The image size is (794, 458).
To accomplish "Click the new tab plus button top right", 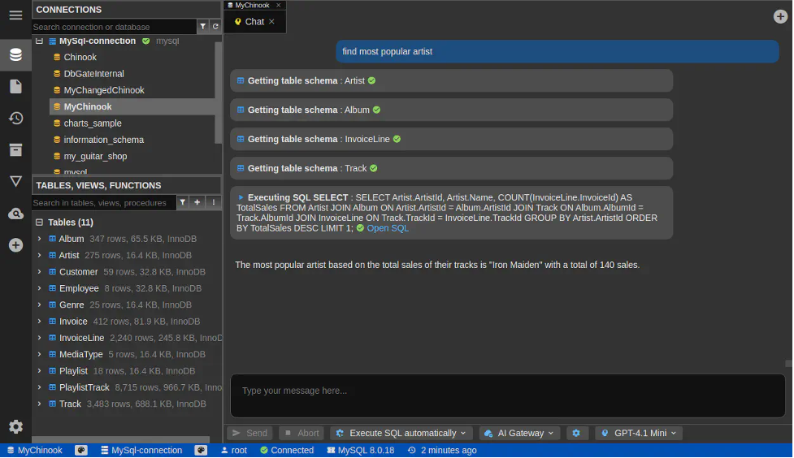I will (780, 17).
